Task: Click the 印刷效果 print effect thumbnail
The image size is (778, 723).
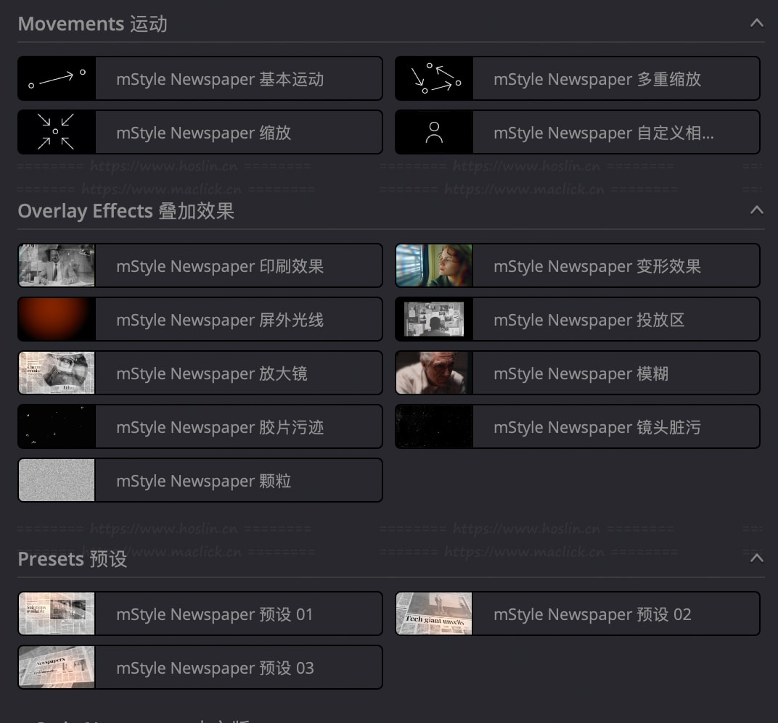Action: click(x=57, y=265)
